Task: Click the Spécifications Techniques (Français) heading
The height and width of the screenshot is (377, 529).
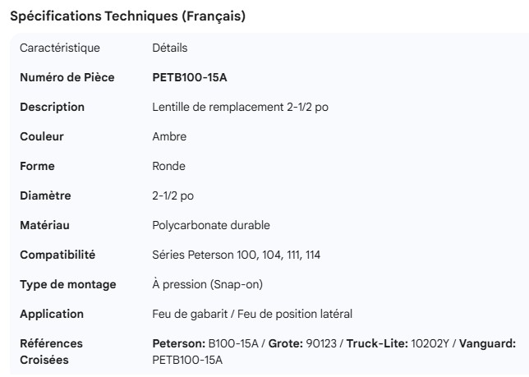Action: pyautogui.click(x=127, y=16)
